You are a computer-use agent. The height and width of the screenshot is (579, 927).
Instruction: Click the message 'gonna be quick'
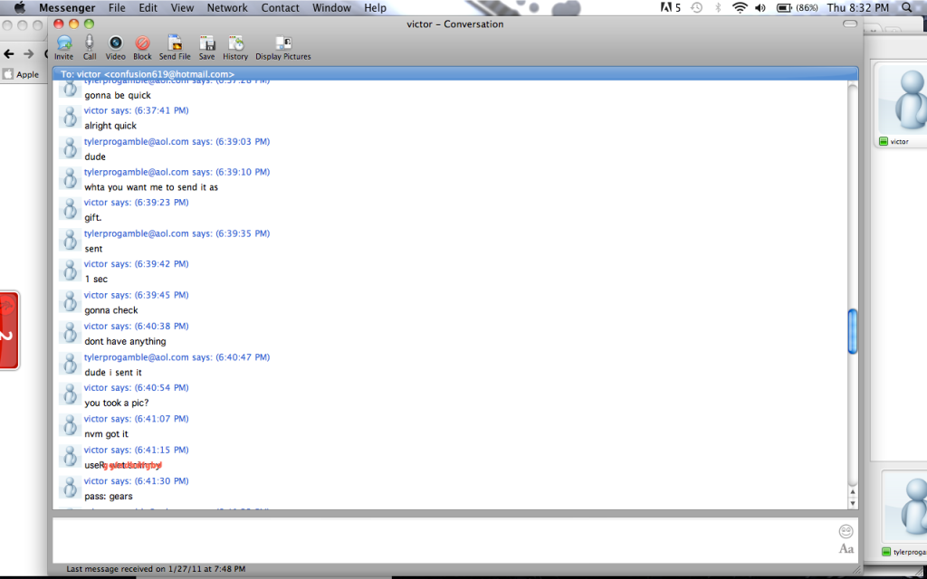click(118, 95)
